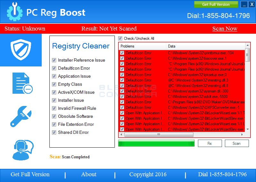Uncheck ActiveX/COM Issue
Viewport: 256px width, 182px height.
click(x=54, y=92)
